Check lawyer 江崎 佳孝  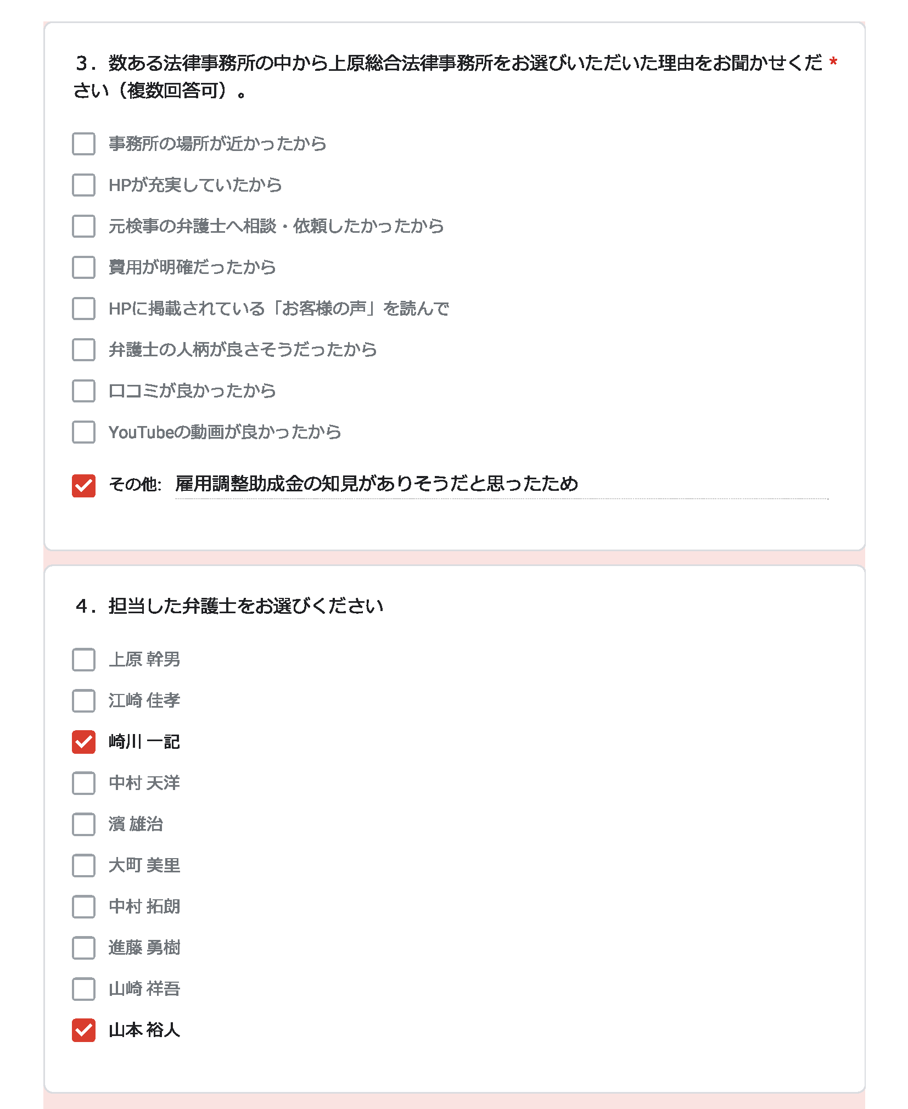(x=83, y=701)
